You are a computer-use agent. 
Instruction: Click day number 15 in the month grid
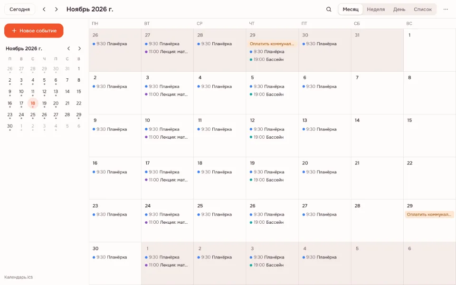pyautogui.click(x=409, y=120)
